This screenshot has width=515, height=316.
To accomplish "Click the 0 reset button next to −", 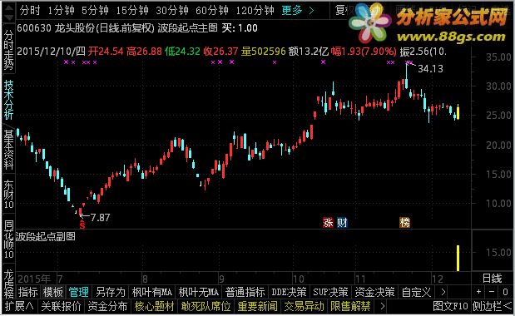I will pyautogui.click(x=505, y=291).
